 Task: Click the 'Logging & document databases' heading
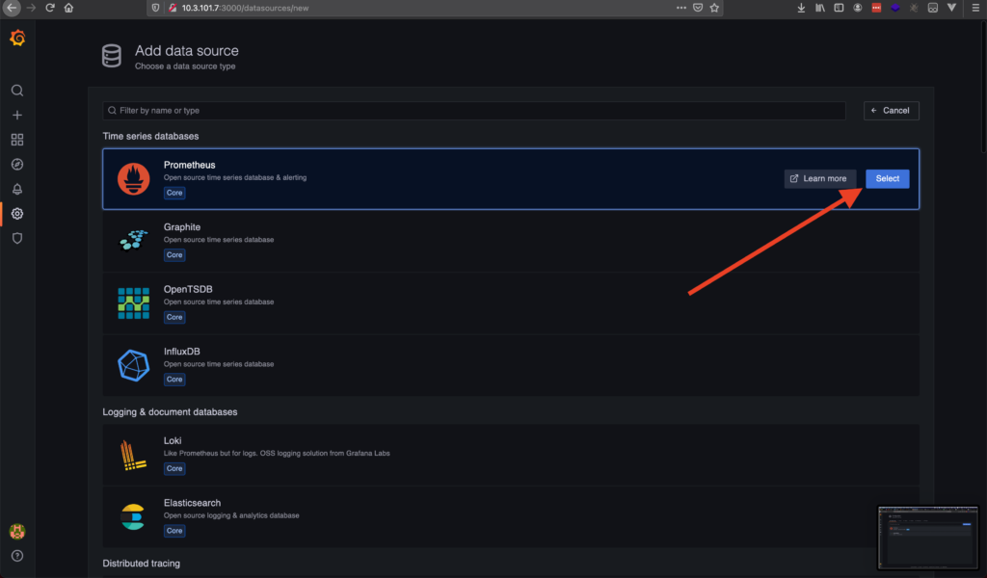[x=170, y=412]
